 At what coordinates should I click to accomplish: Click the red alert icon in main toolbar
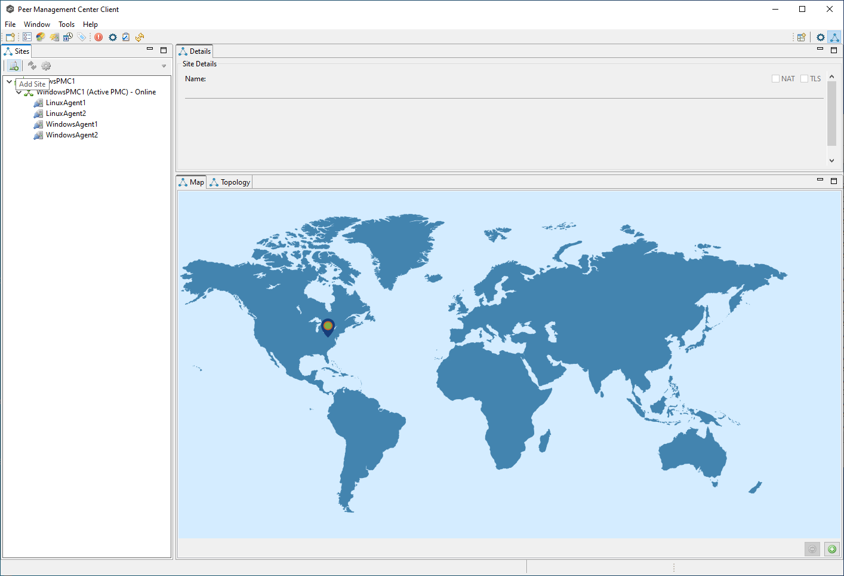coord(98,37)
